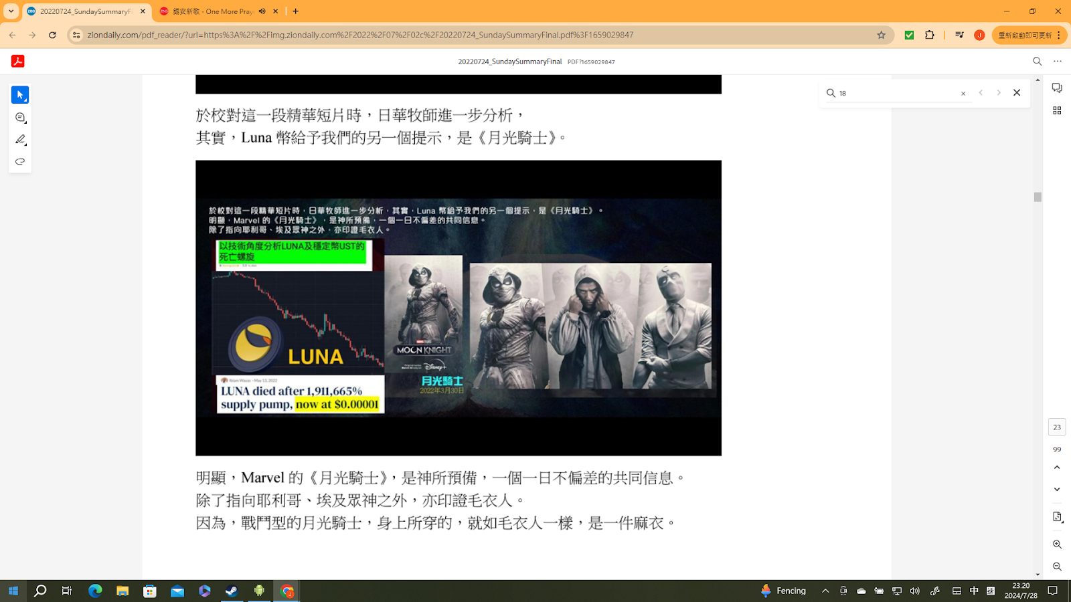The image size is (1071, 602).
Task: Open a new browser tab
Action: tap(296, 11)
